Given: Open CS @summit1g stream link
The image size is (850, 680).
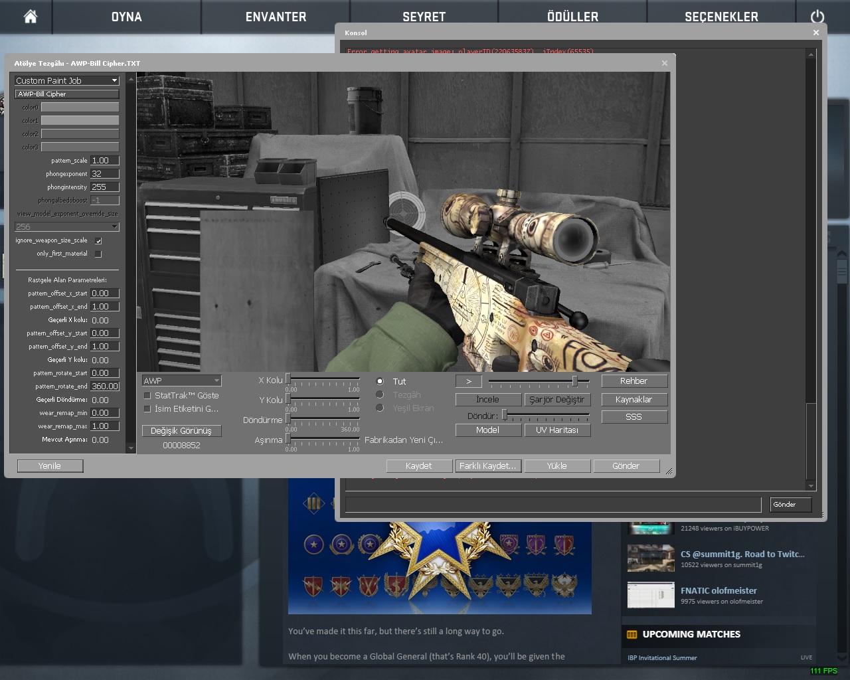Looking at the screenshot, I should pos(742,554).
